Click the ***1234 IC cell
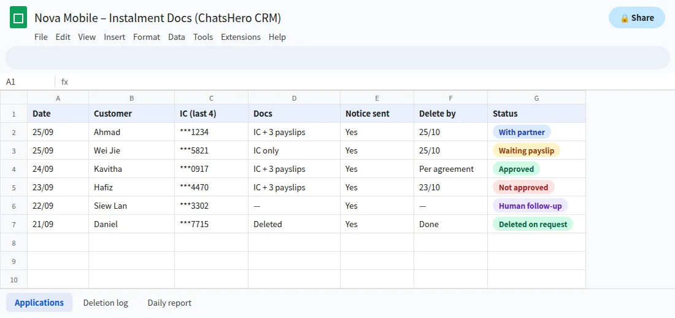Image resolution: width=675 pixels, height=318 pixels. pos(211,132)
